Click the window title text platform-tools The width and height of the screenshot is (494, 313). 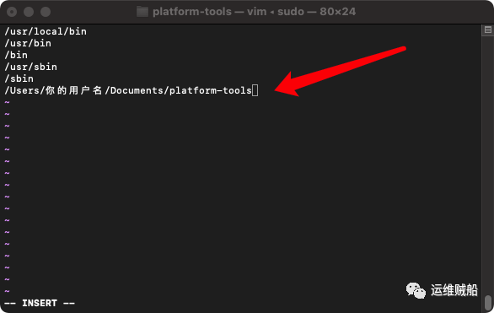click(192, 12)
